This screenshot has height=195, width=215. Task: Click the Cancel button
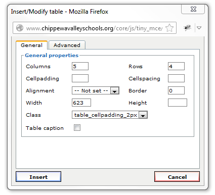point(177,177)
